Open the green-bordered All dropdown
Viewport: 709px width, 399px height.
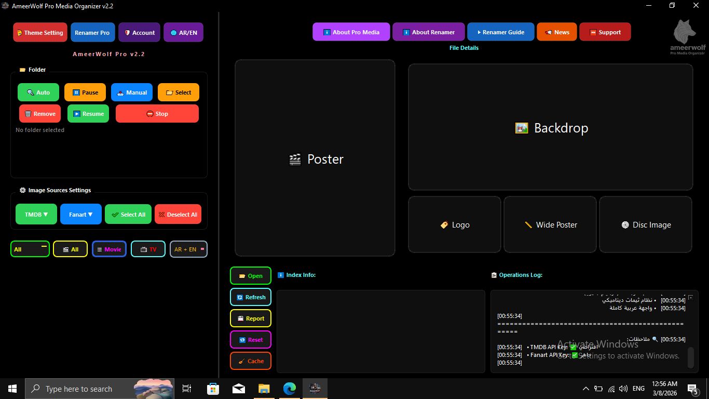click(x=30, y=249)
